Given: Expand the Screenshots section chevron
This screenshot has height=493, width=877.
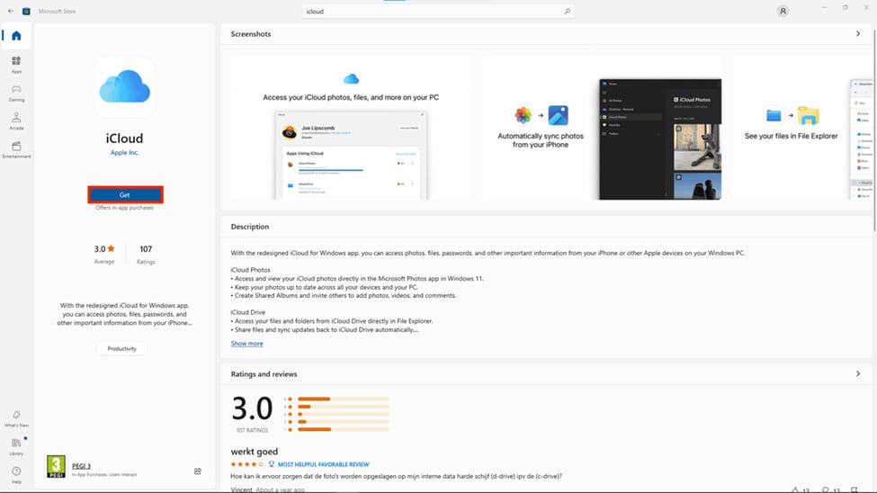Looking at the screenshot, I should coord(857,34).
